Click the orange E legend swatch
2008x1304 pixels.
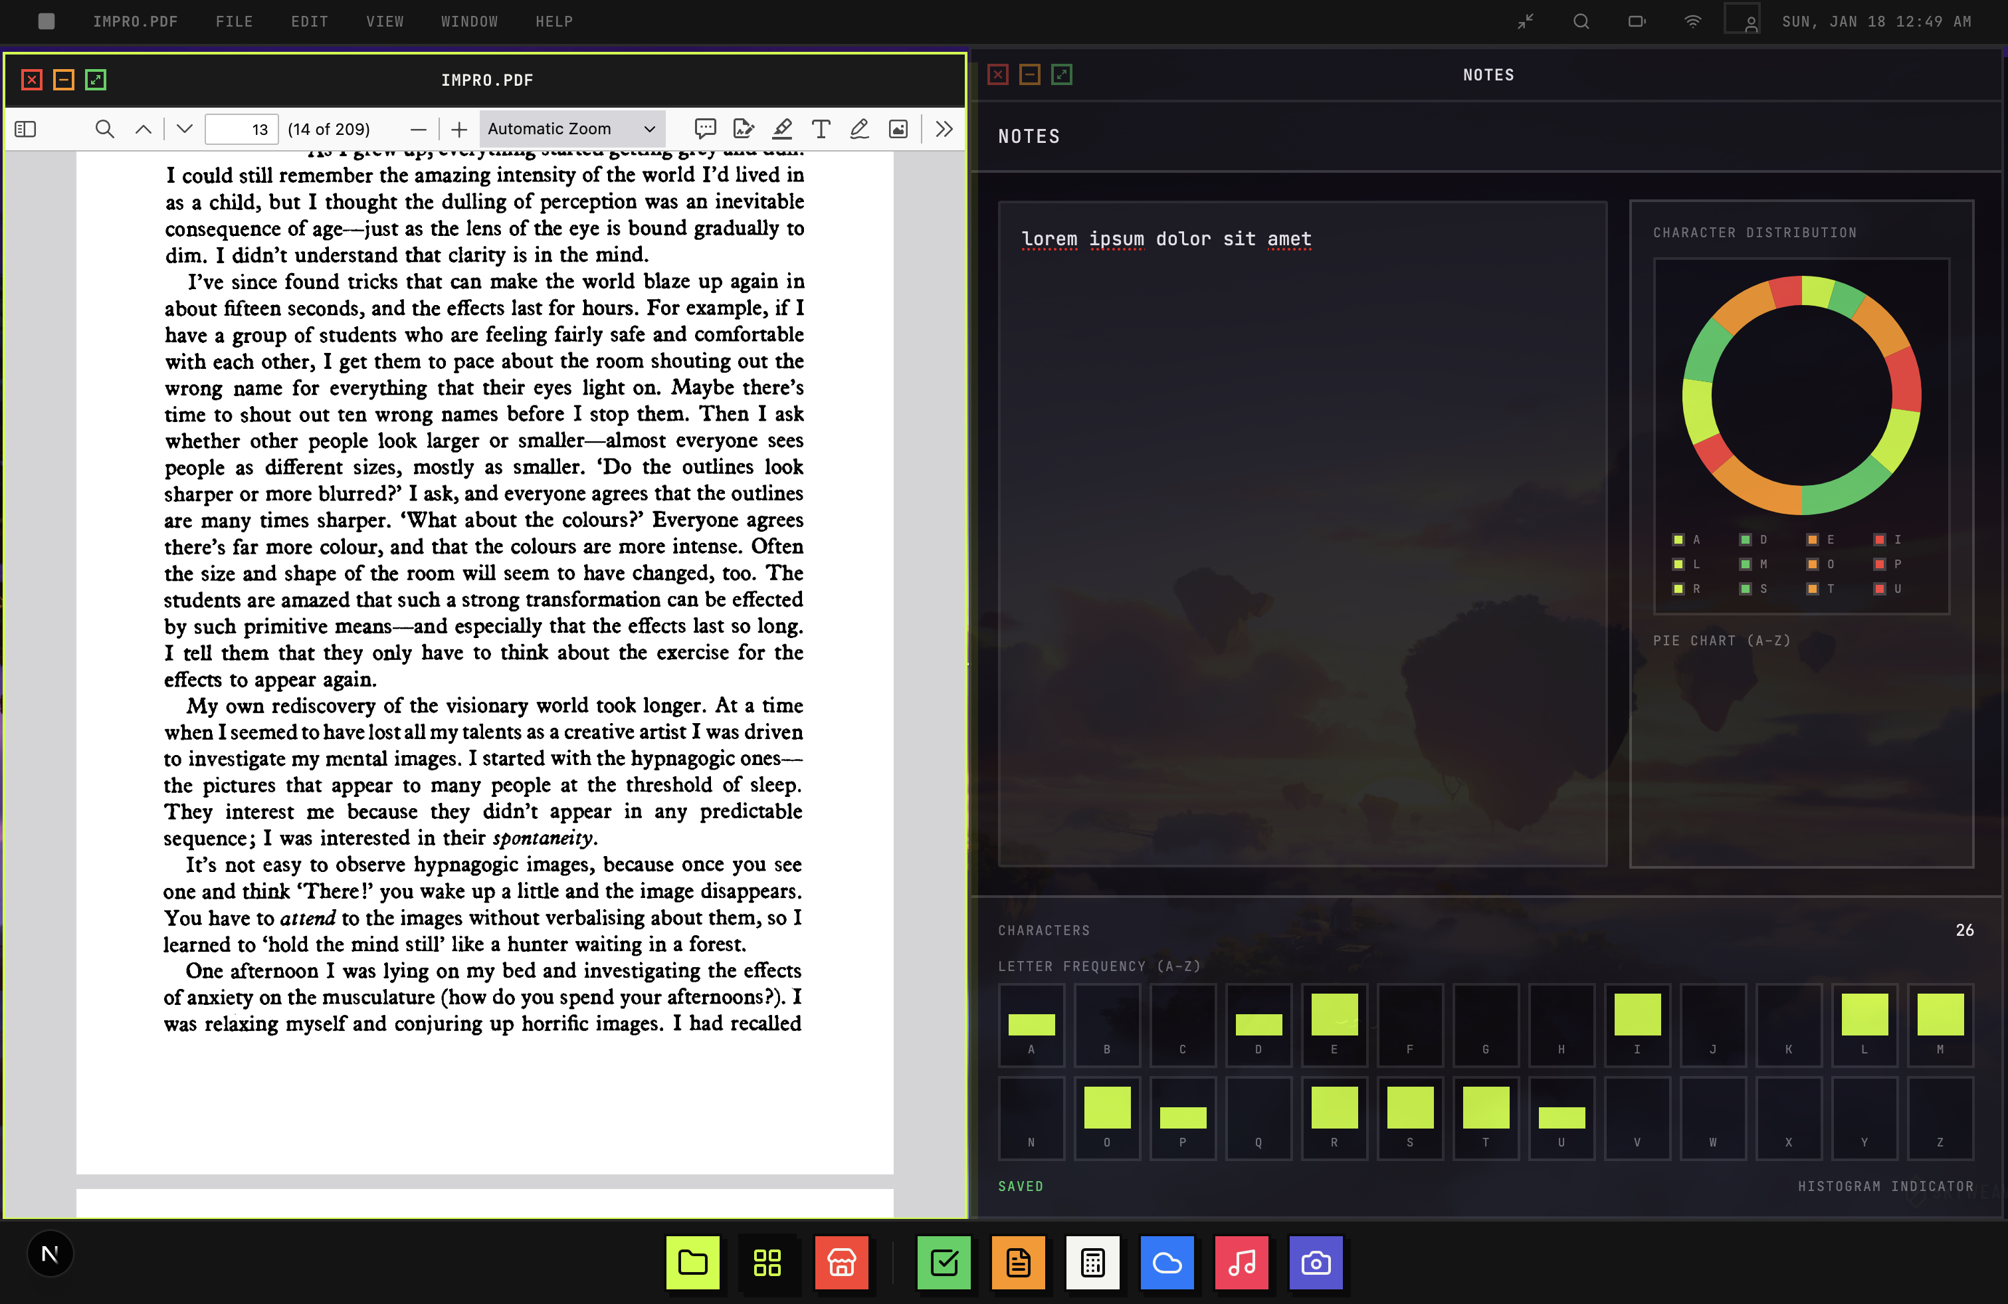click(x=1811, y=539)
